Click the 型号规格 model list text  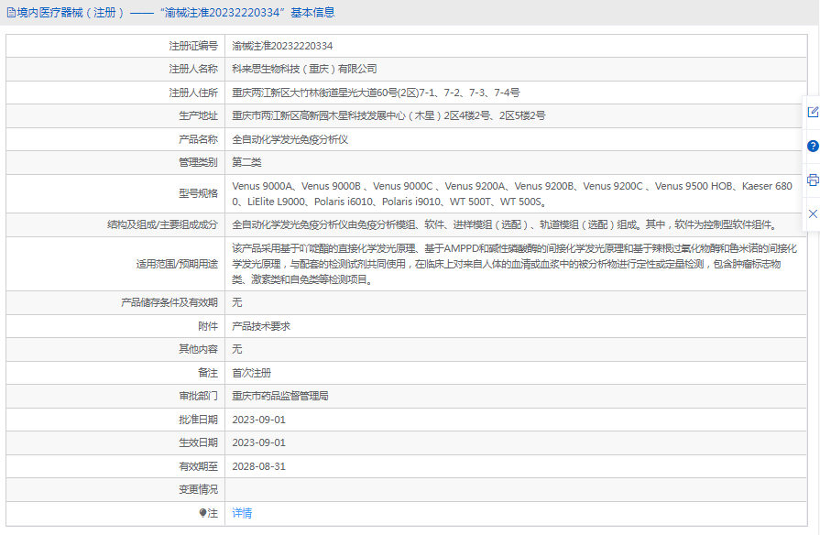click(x=512, y=193)
